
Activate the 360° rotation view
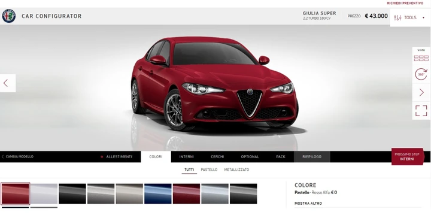point(421,74)
